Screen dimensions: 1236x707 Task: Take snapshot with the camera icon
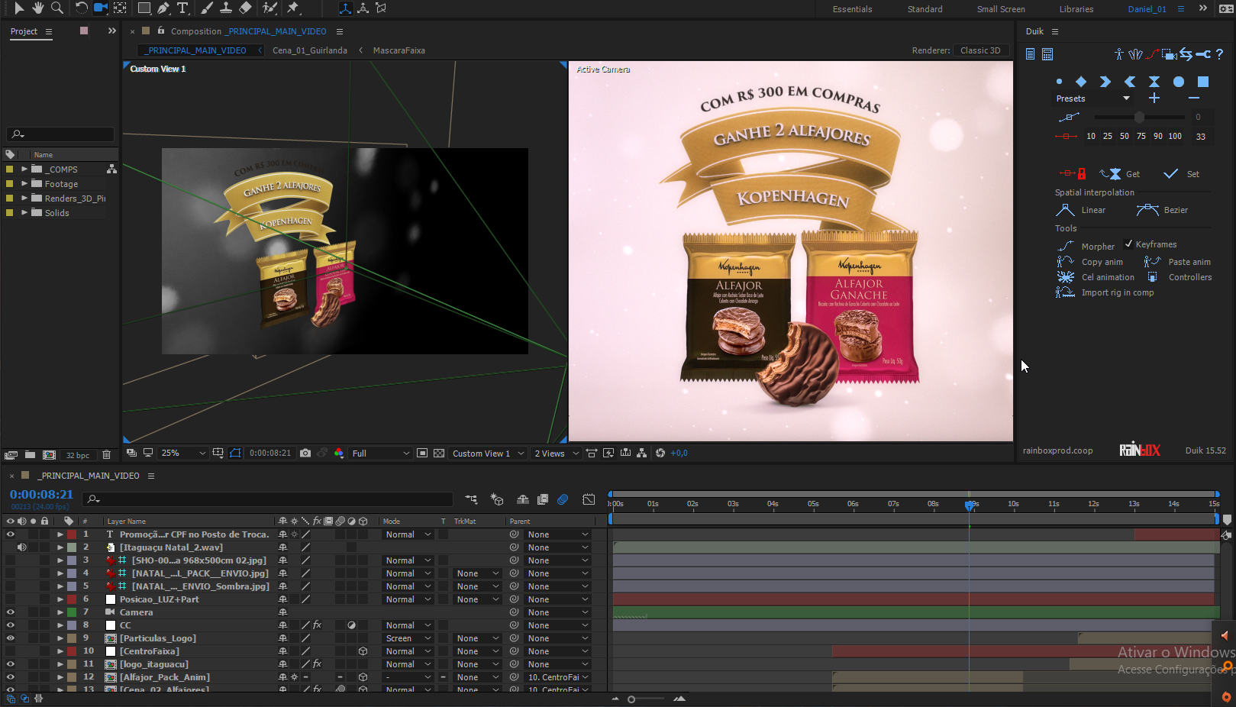coord(305,453)
